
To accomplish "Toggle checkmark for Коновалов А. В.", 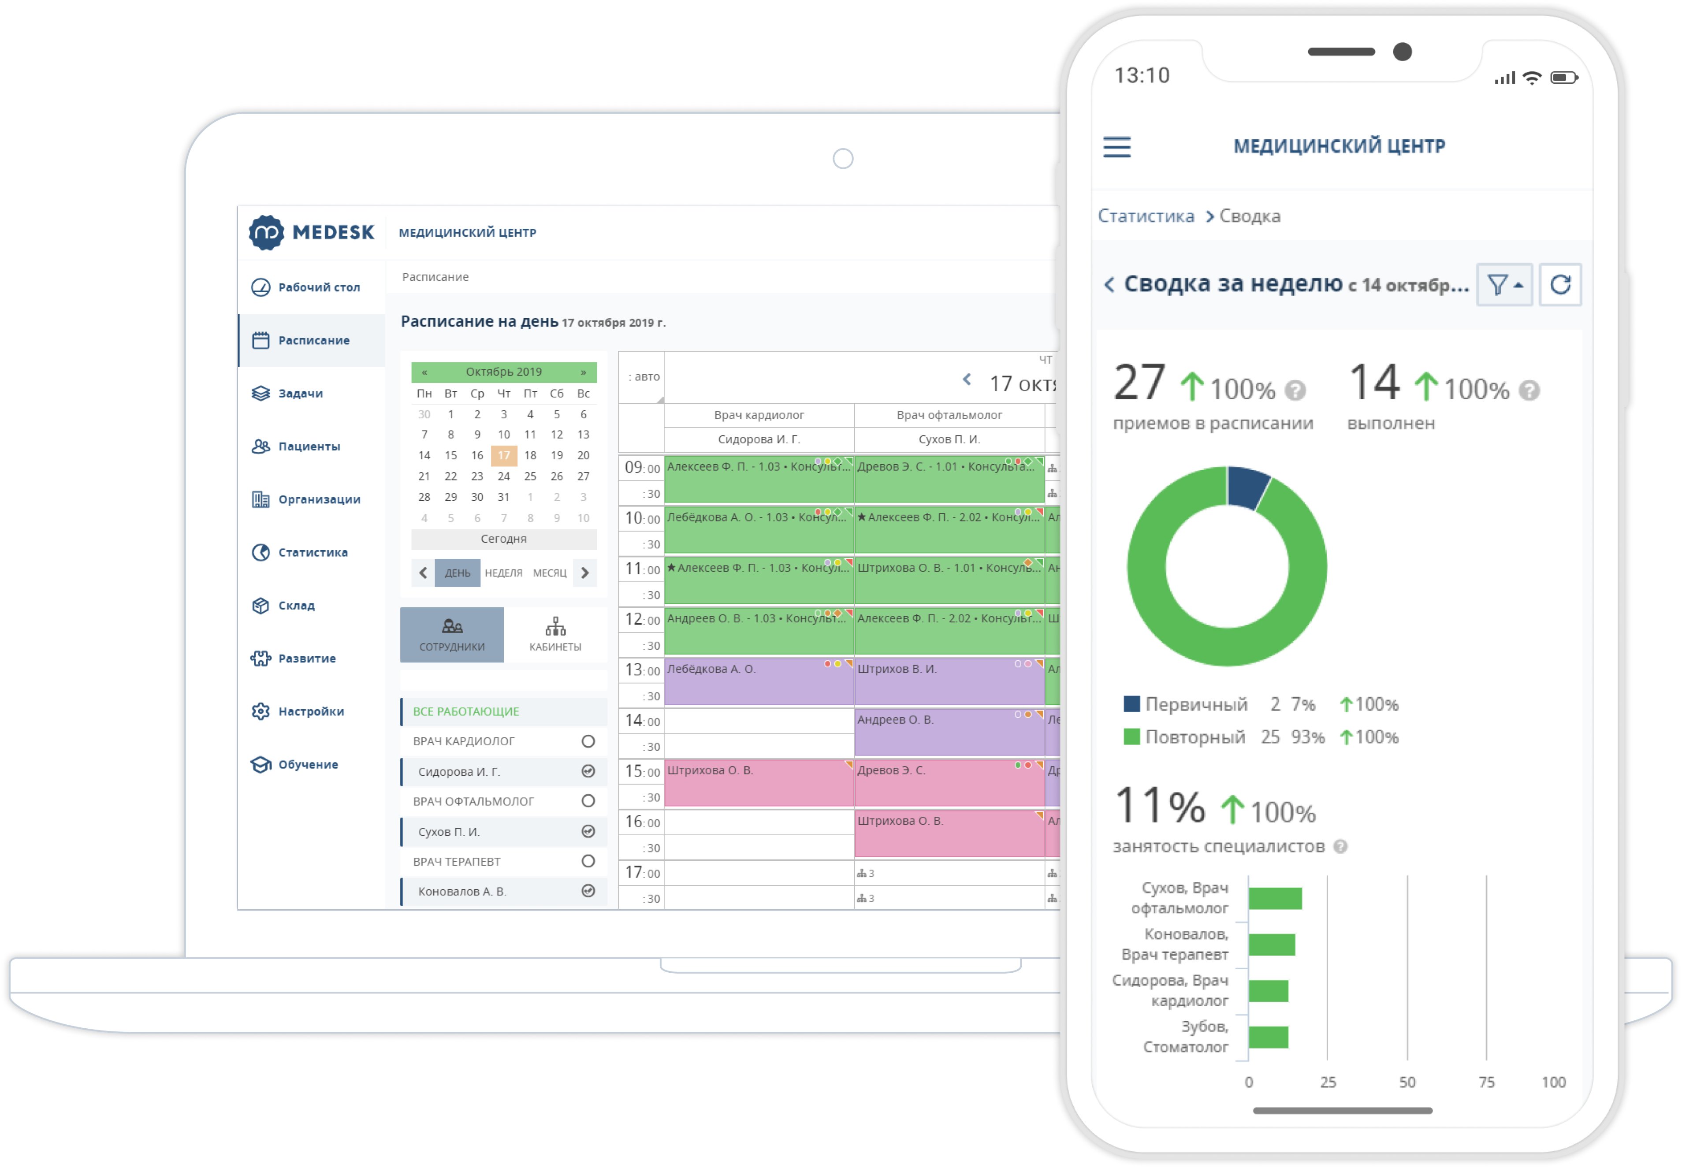I will 588,891.
